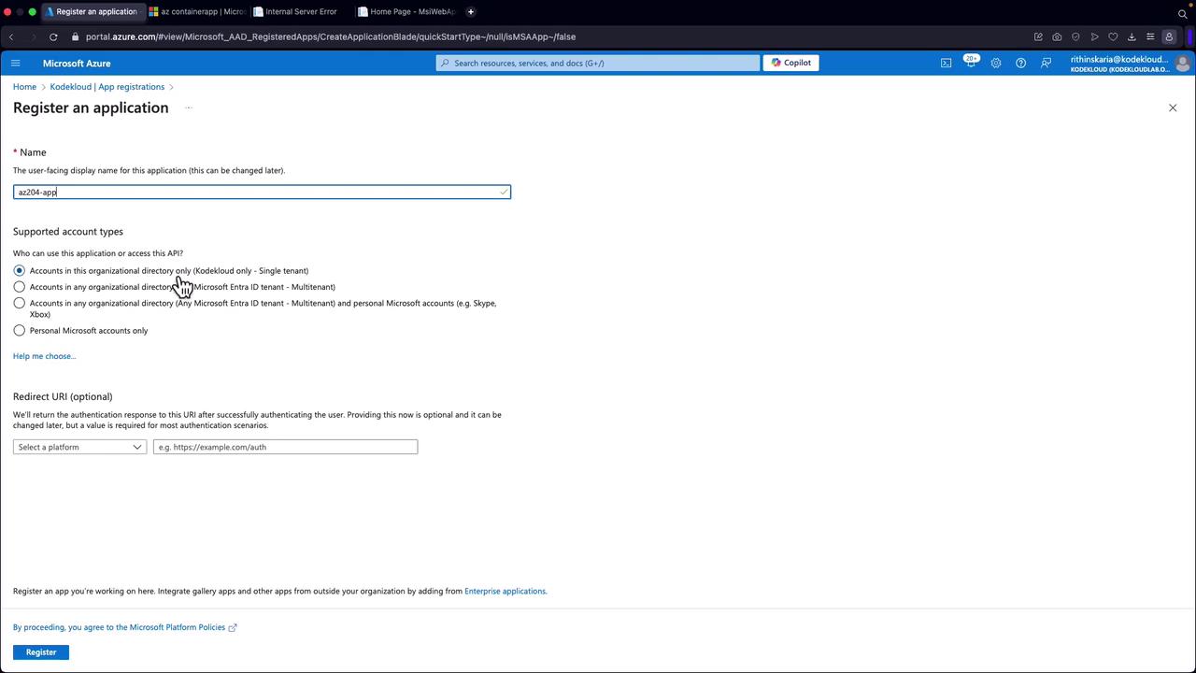1196x673 pixels.
Task: Open Copilot in Azure portal
Action: click(x=791, y=63)
